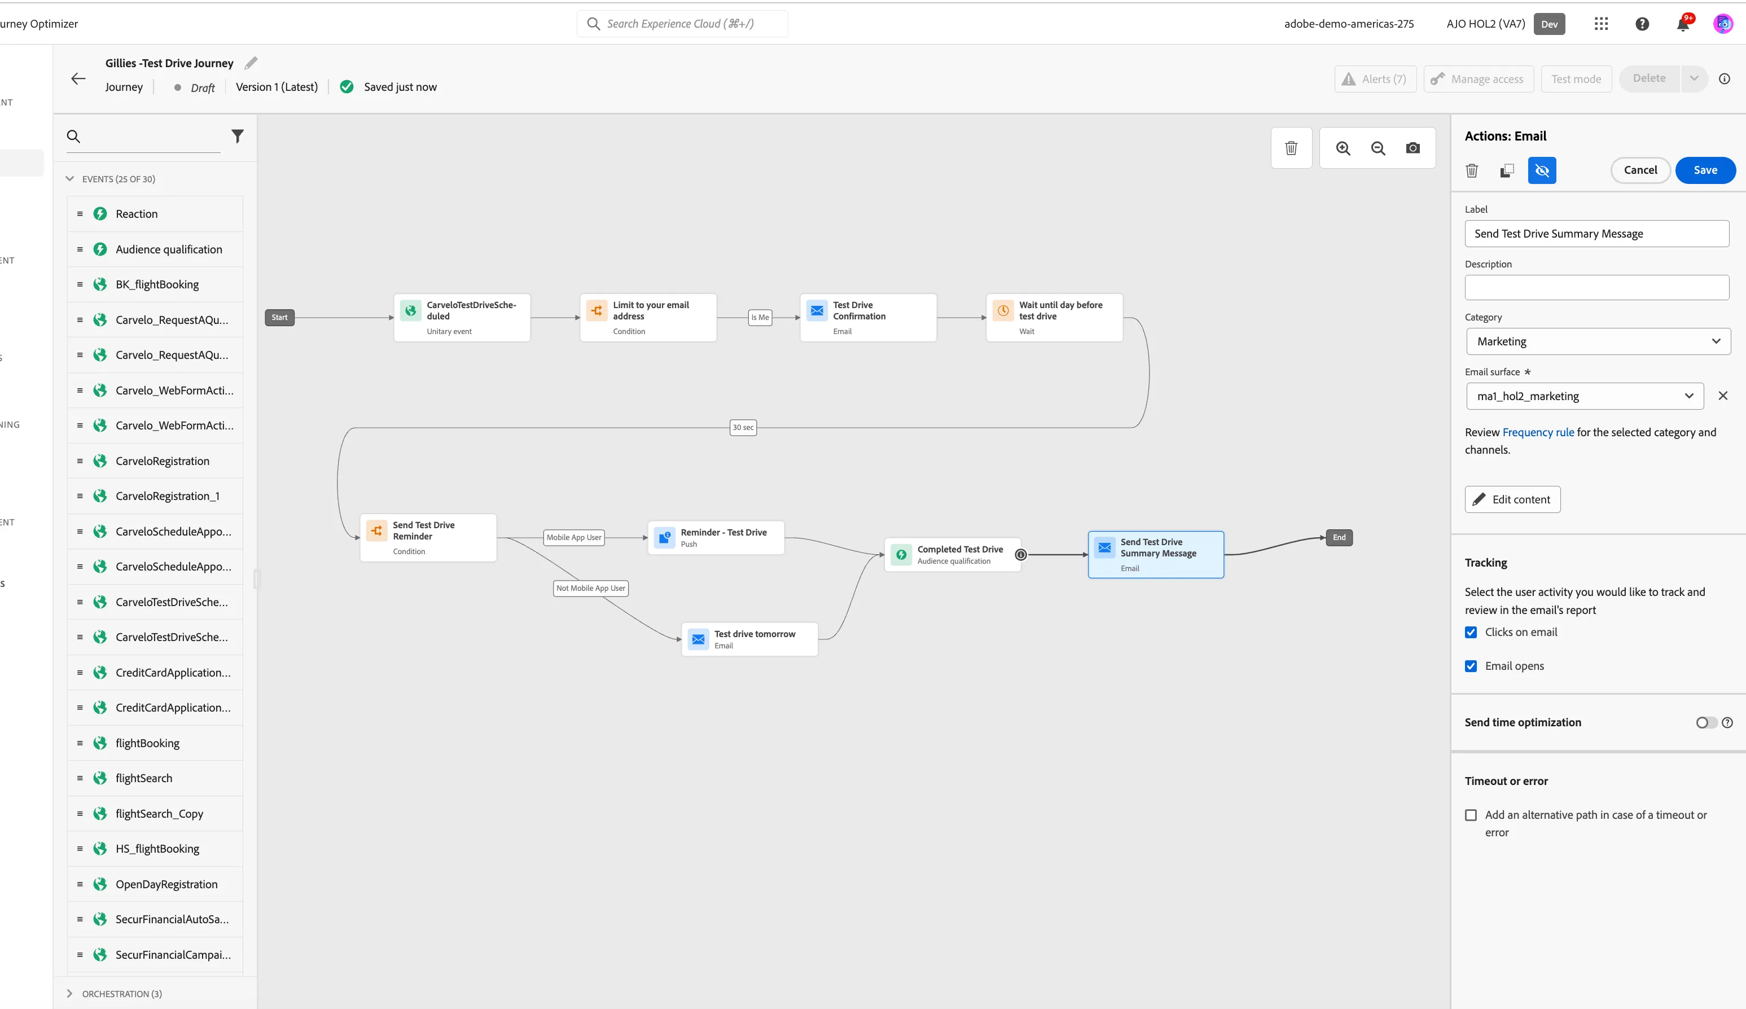Show Send time optimization help icon
This screenshot has width=1746, height=1009.
(1727, 722)
